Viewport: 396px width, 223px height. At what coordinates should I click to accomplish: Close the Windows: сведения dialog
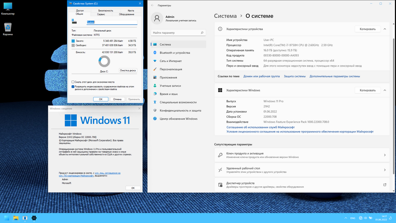point(139,108)
